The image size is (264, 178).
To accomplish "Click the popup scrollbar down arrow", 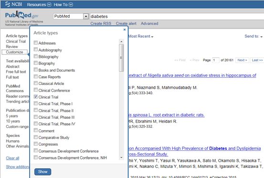I will (x=121, y=157).
